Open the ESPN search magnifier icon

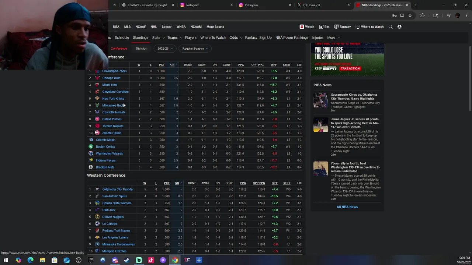[x=391, y=26]
